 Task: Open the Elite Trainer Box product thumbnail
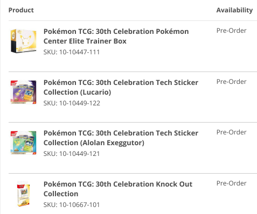(24, 41)
